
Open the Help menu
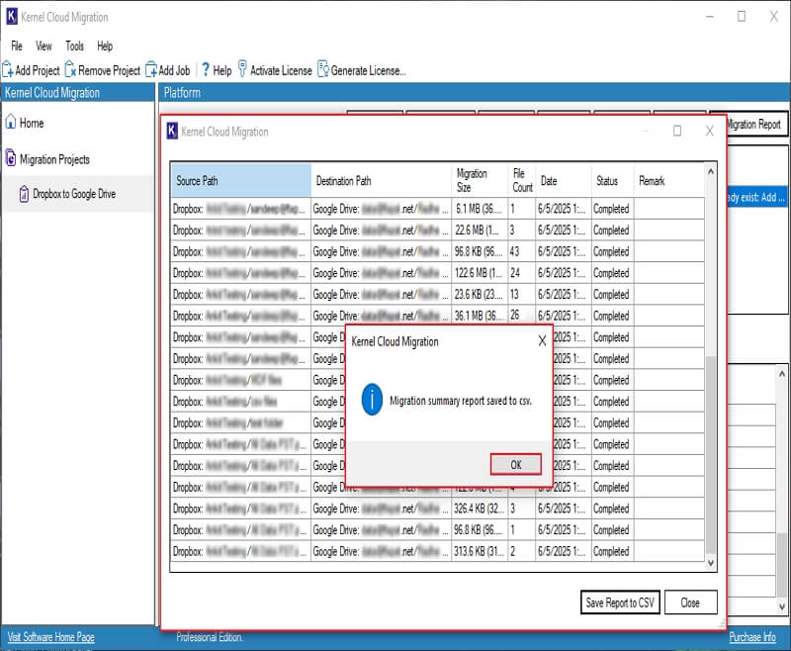click(x=105, y=46)
